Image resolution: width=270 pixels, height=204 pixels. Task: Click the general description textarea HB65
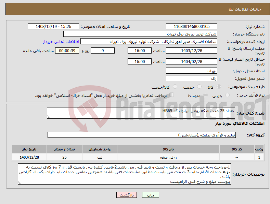click(141, 113)
